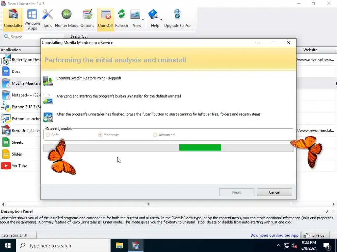Click the revouninstaller website link
The height and width of the screenshot is (252, 337).
[x=315, y=130]
